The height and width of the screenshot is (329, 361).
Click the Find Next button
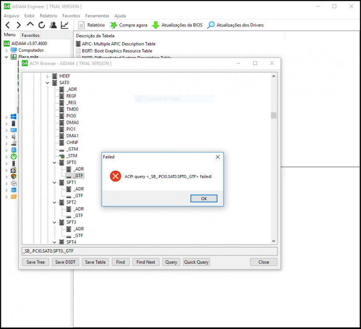tap(146, 262)
